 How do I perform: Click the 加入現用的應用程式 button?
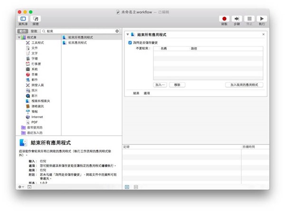coord(244,85)
